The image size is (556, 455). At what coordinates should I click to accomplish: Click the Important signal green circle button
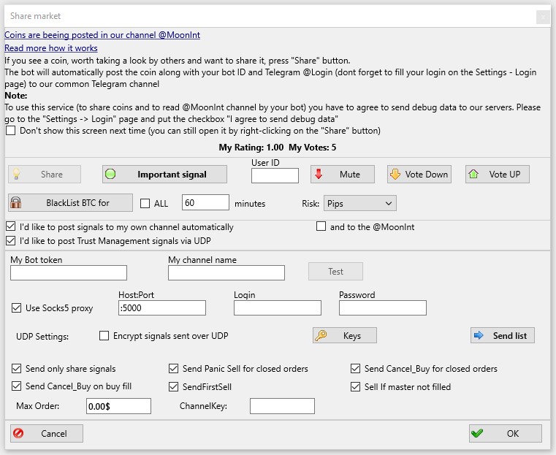[x=164, y=175]
